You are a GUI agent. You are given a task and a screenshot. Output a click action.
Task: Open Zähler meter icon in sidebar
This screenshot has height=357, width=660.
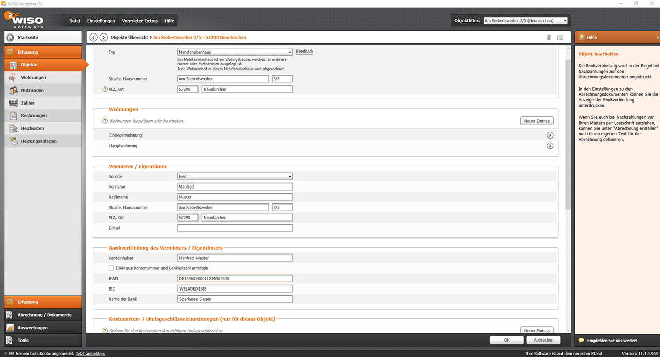click(x=13, y=103)
